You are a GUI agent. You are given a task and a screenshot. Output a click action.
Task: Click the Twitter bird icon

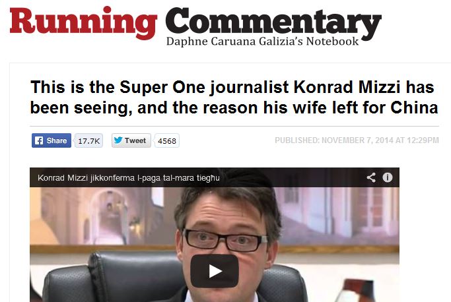(118, 140)
